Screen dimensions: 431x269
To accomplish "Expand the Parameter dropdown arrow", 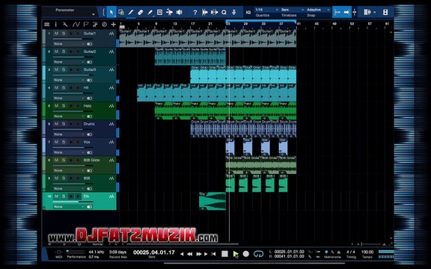I will click(x=94, y=14).
